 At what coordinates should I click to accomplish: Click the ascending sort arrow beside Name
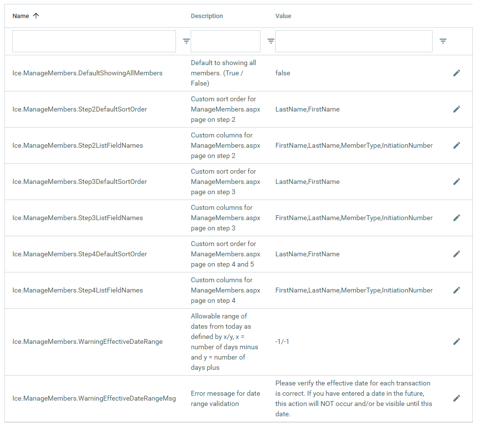[x=36, y=16]
